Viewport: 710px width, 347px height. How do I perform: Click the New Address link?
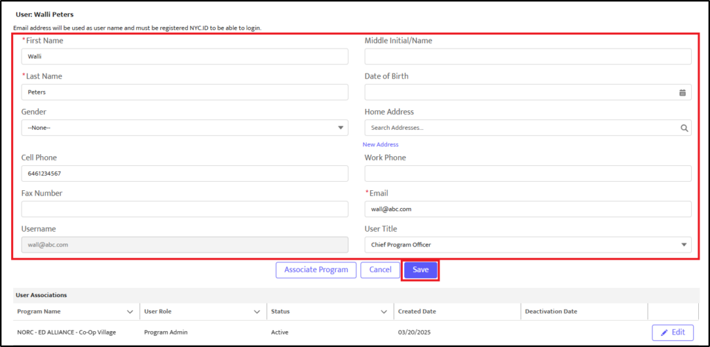pos(381,144)
